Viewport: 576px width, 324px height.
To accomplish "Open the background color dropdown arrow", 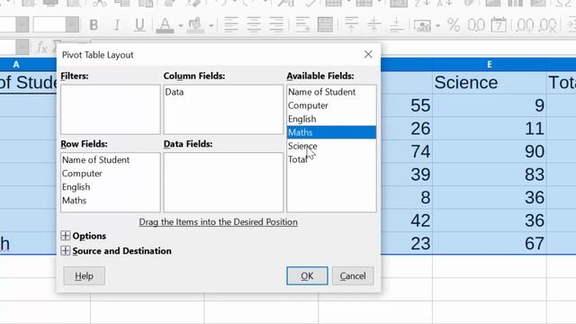I will 211,26.
